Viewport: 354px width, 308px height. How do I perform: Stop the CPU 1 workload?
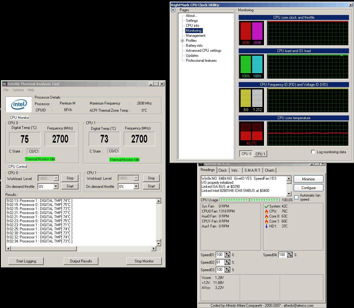click(x=151, y=178)
